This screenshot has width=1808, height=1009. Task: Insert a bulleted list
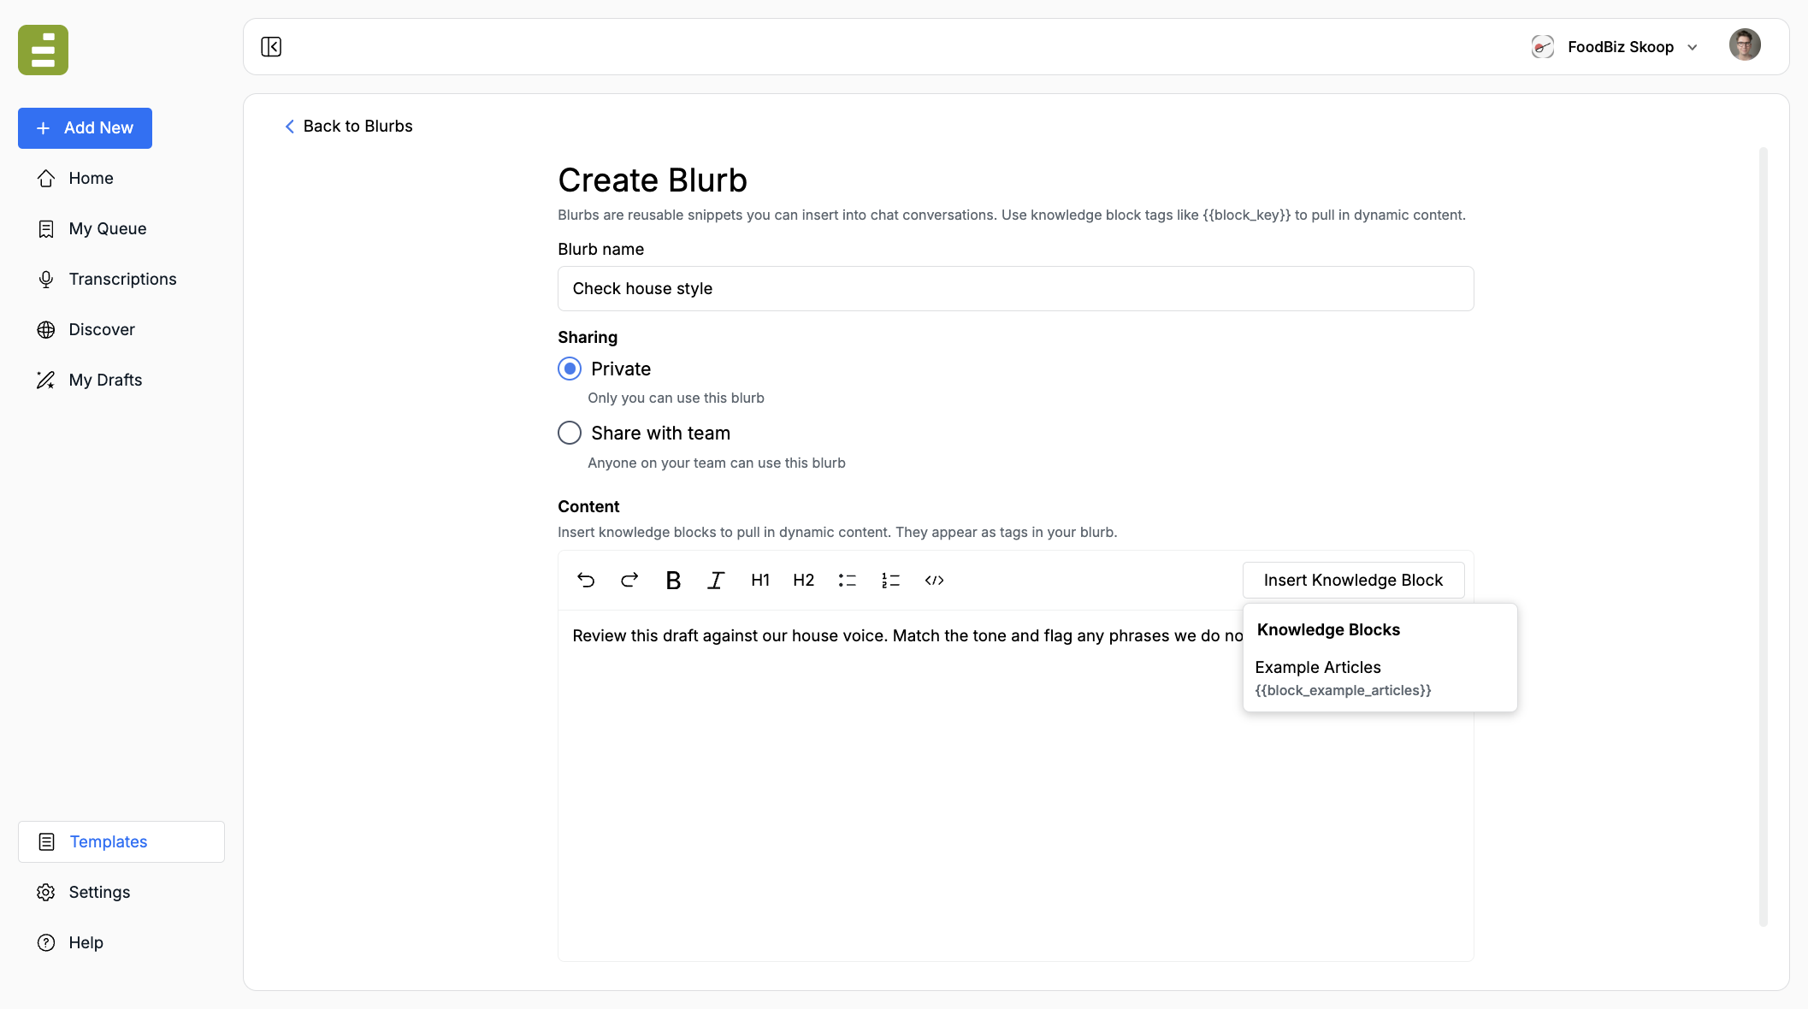coord(848,580)
